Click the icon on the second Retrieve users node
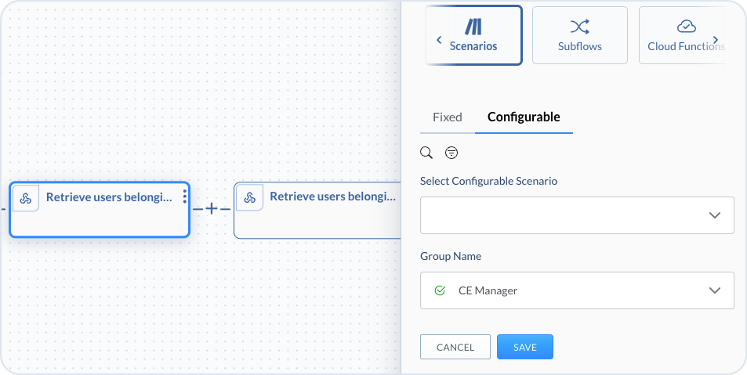 point(250,197)
